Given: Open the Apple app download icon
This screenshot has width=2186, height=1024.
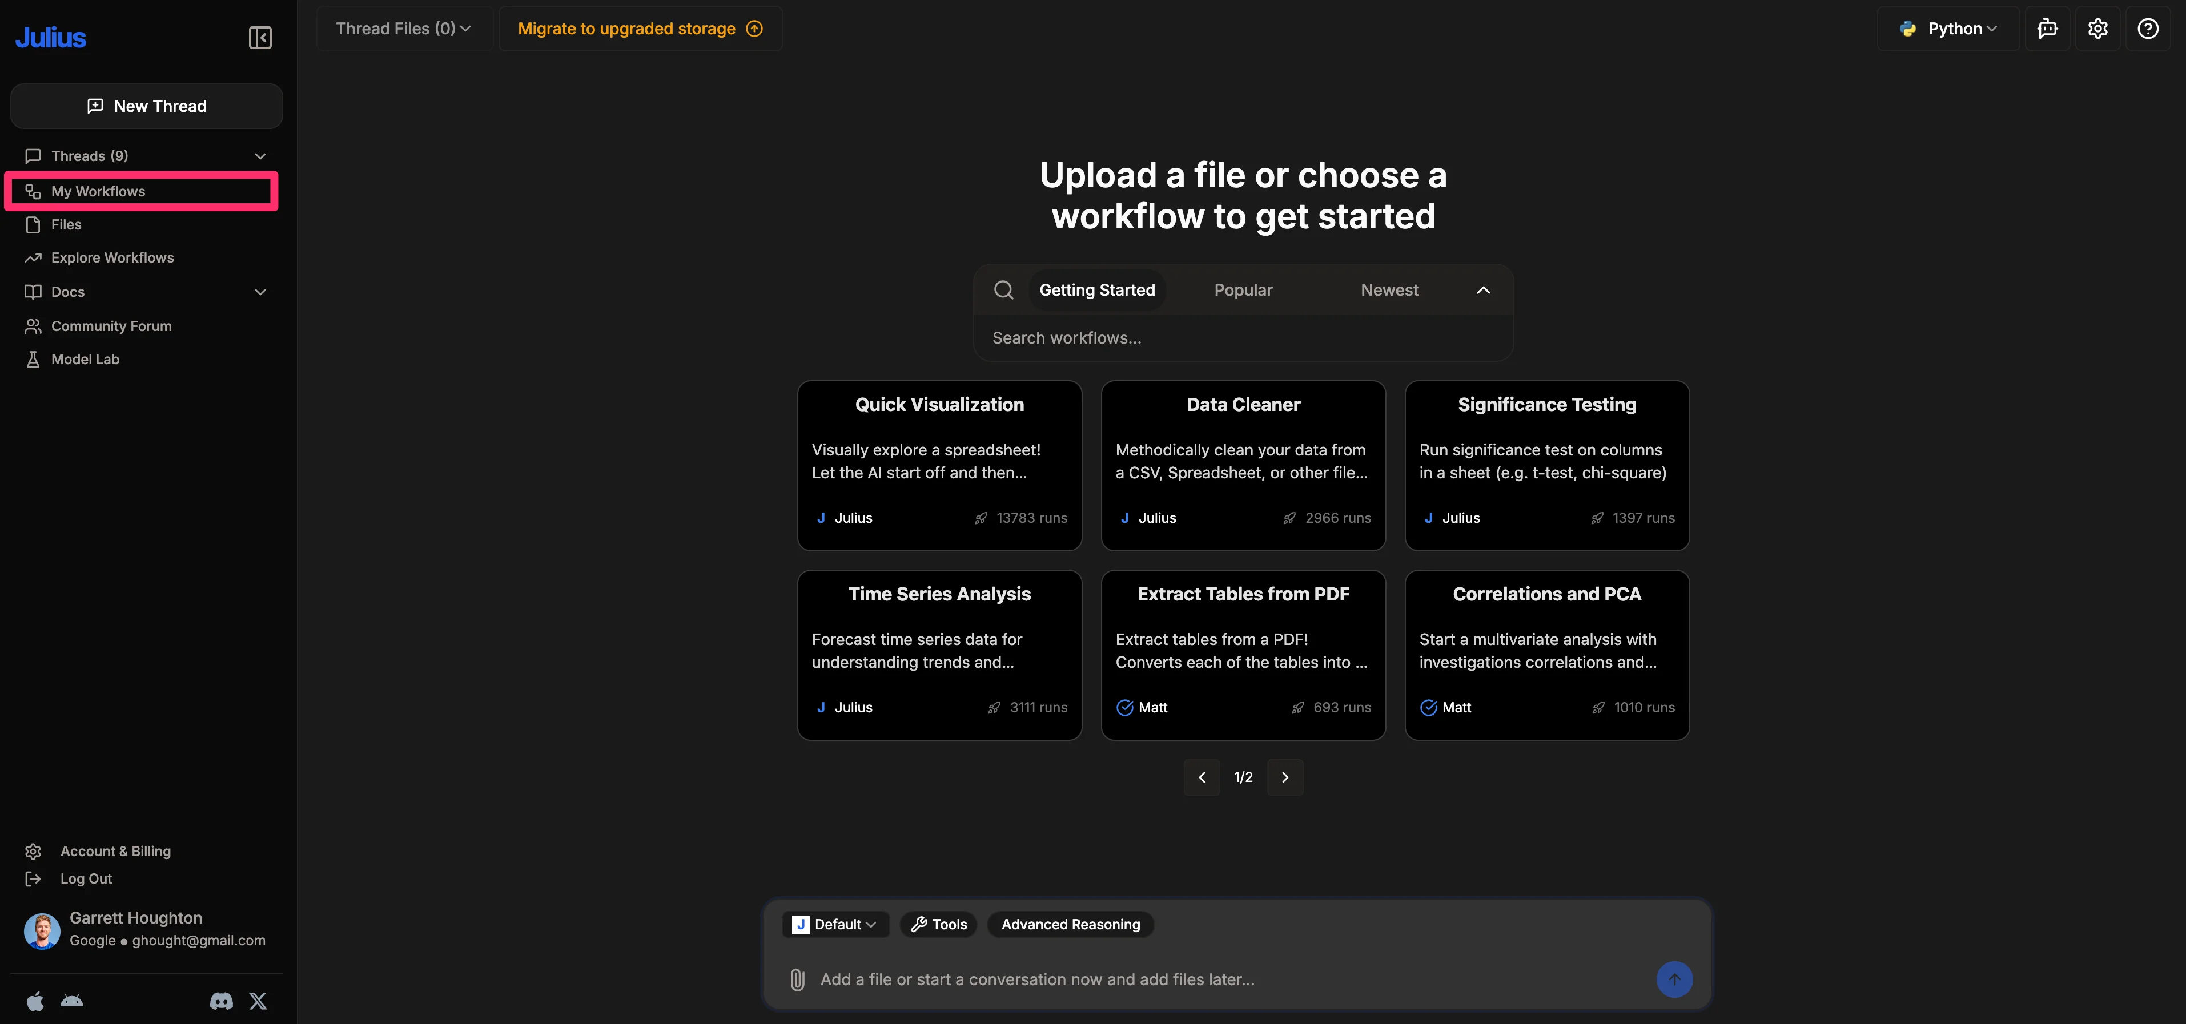Looking at the screenshot, I should pyautogui.click(x=35, y=1001).
